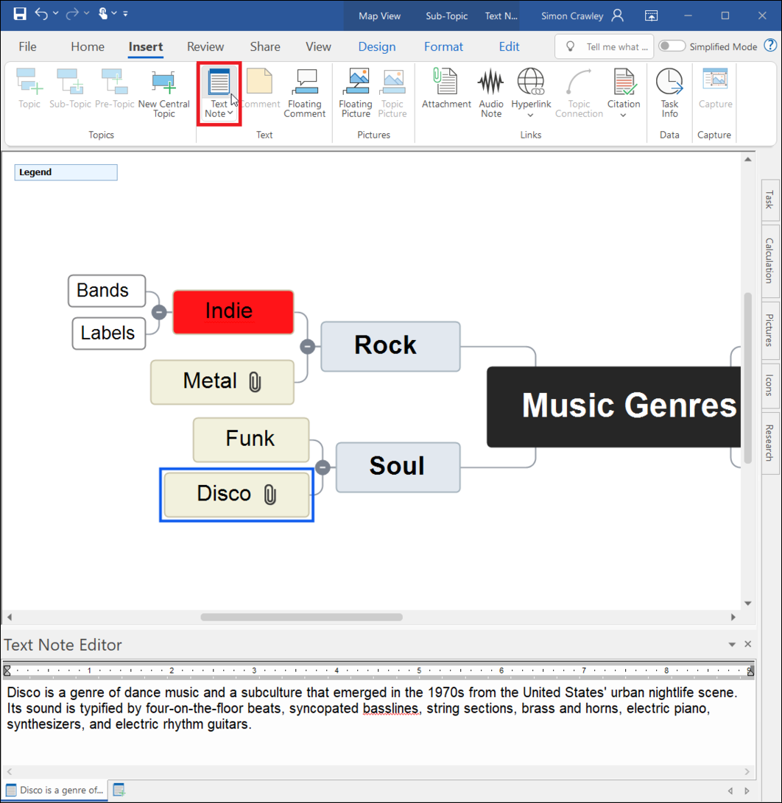Switch to the Design ribbon tab
This screenshot has width=782, height=803.
[376, 46]
